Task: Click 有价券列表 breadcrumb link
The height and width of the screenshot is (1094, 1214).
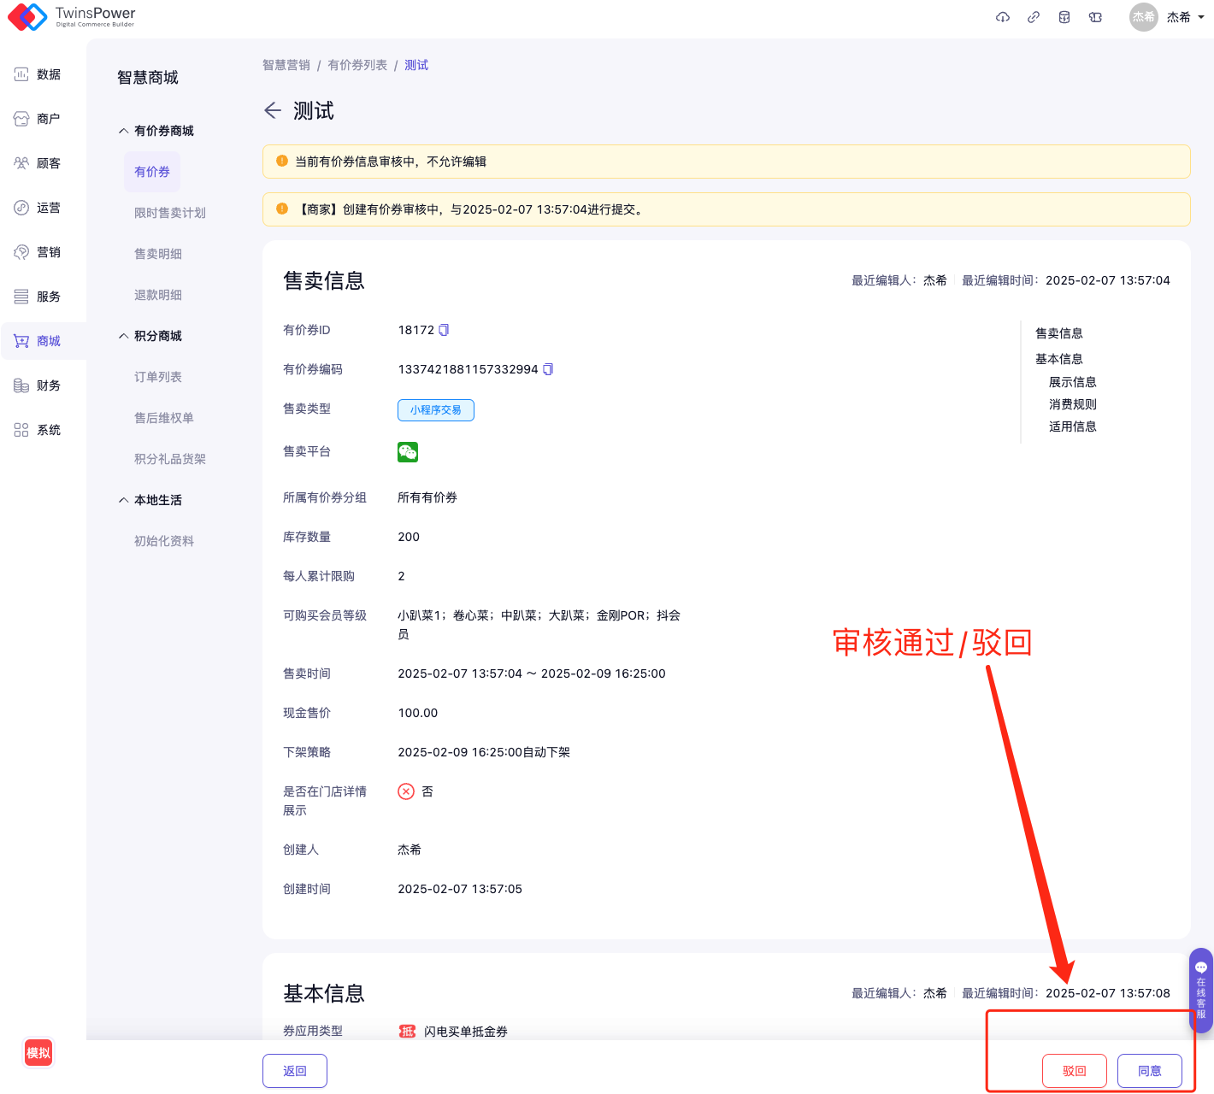Action: [357, 65]
